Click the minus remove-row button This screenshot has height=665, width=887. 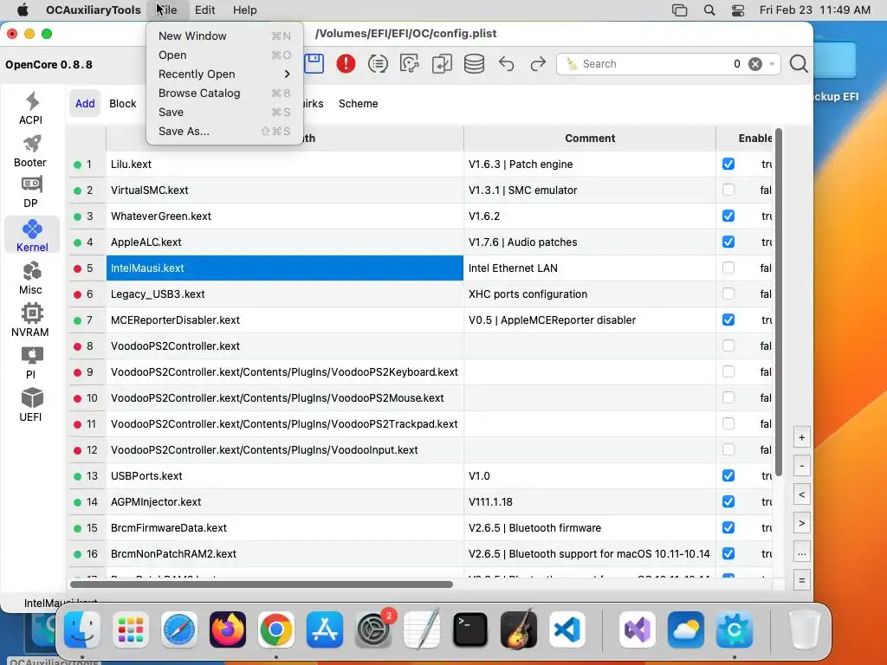(801, 466)
